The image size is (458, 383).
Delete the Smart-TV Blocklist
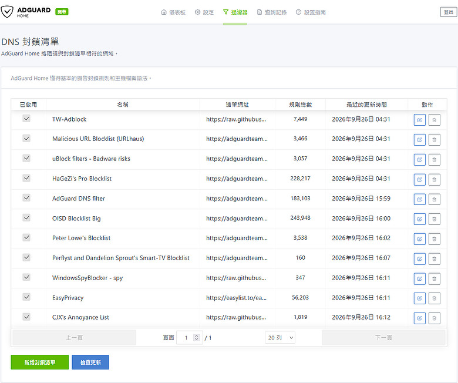coord(434,258)
